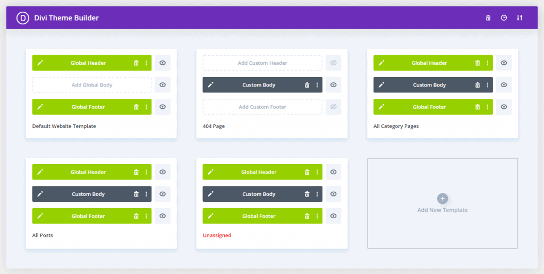
Task: Toggle Custom Body visibility in Unassigned template
Action: coord(333,194)
